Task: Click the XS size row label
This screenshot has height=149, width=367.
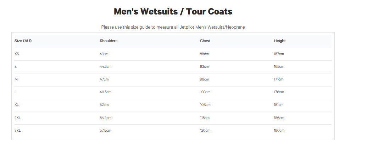Action: coord(17,54)
